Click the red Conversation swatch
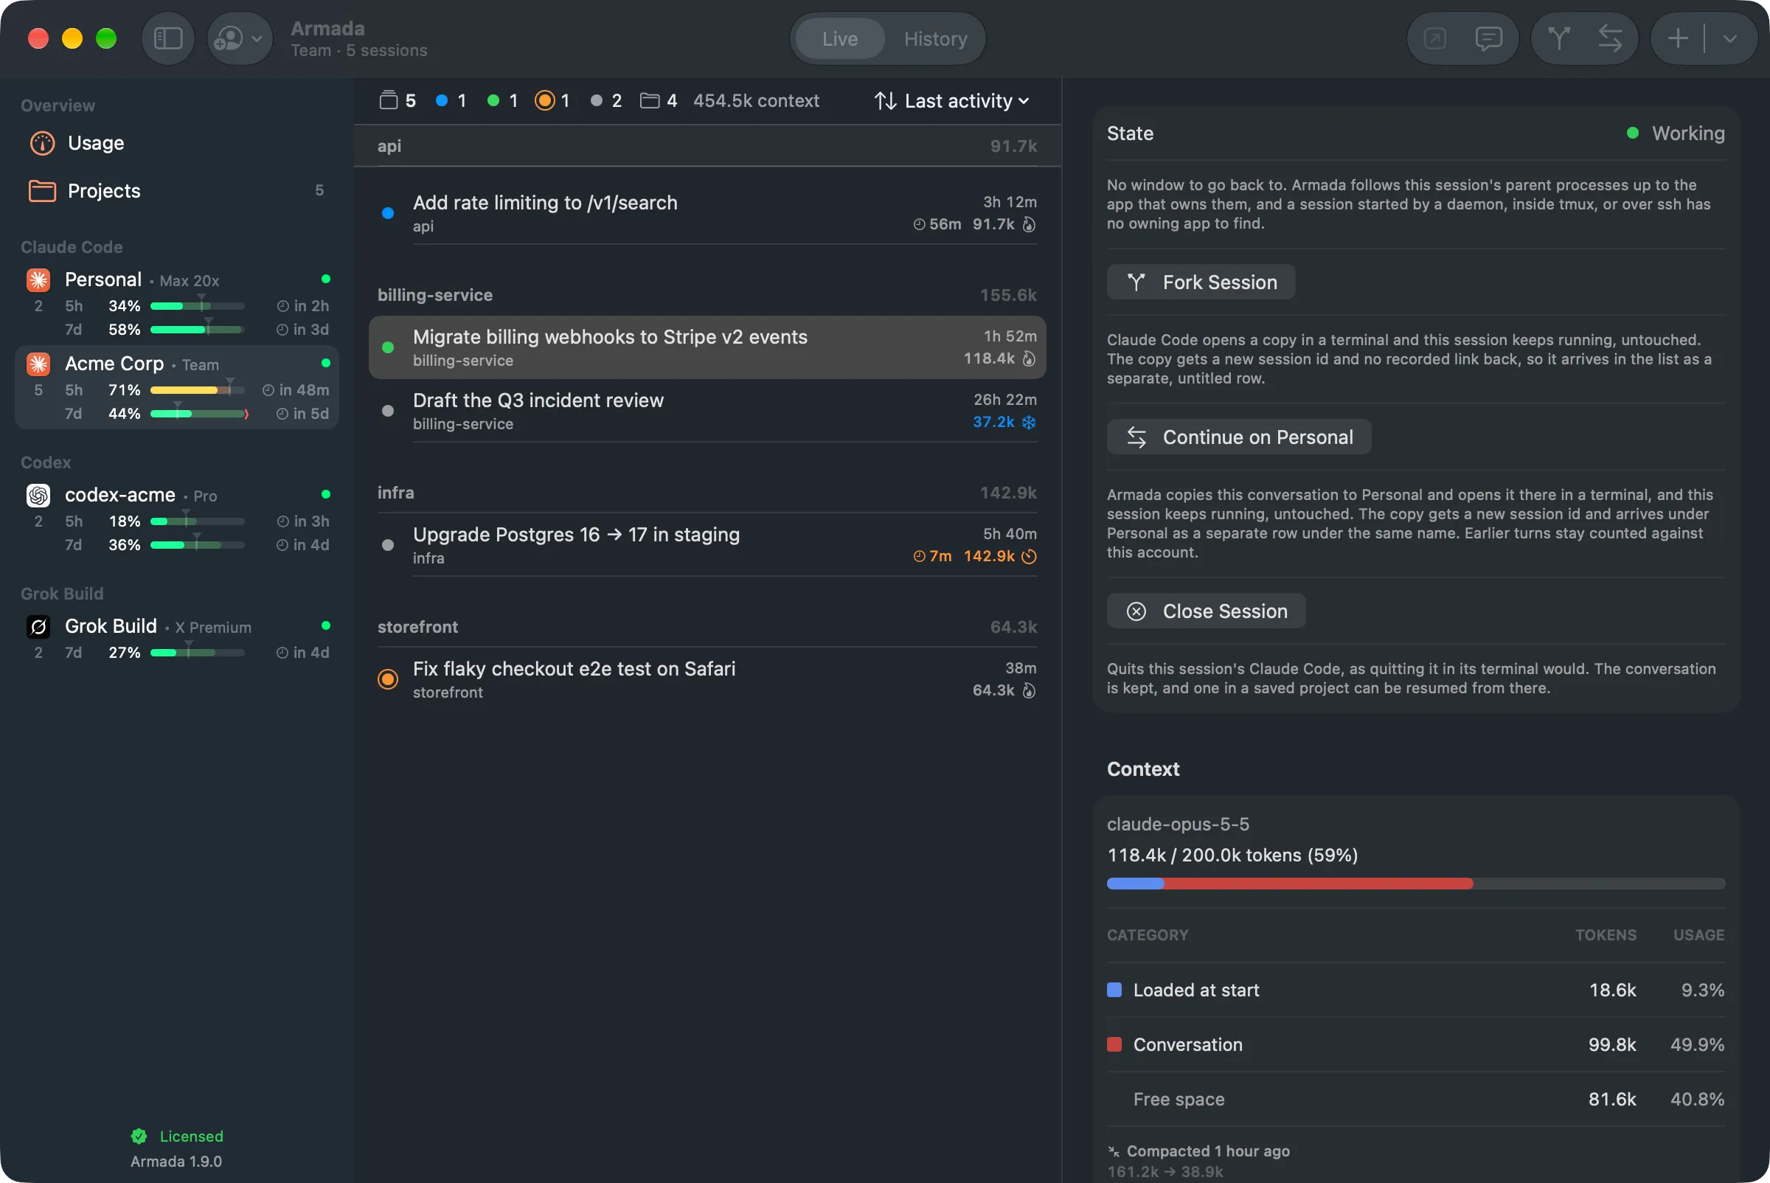The height and width of the screenshot is (1183, 1770). click(1114, 1045)
